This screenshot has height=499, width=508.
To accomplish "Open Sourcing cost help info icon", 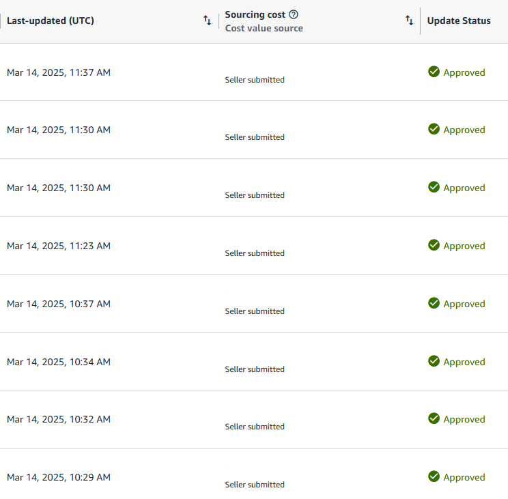I will coord(294,14).
